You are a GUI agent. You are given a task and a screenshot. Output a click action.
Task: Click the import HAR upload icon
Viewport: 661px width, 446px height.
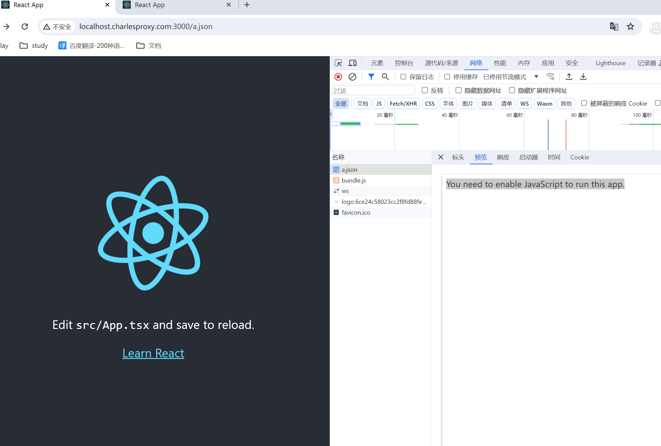[569, 77]
